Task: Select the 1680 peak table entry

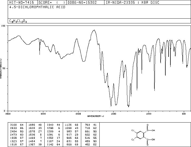Action: (x=35, y=125)
